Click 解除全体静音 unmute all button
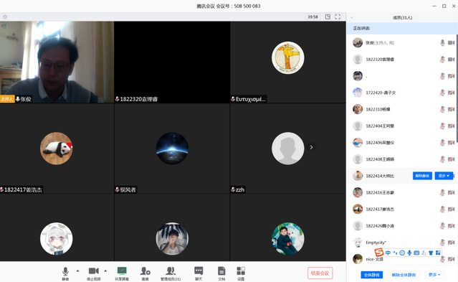 (404, 275)
